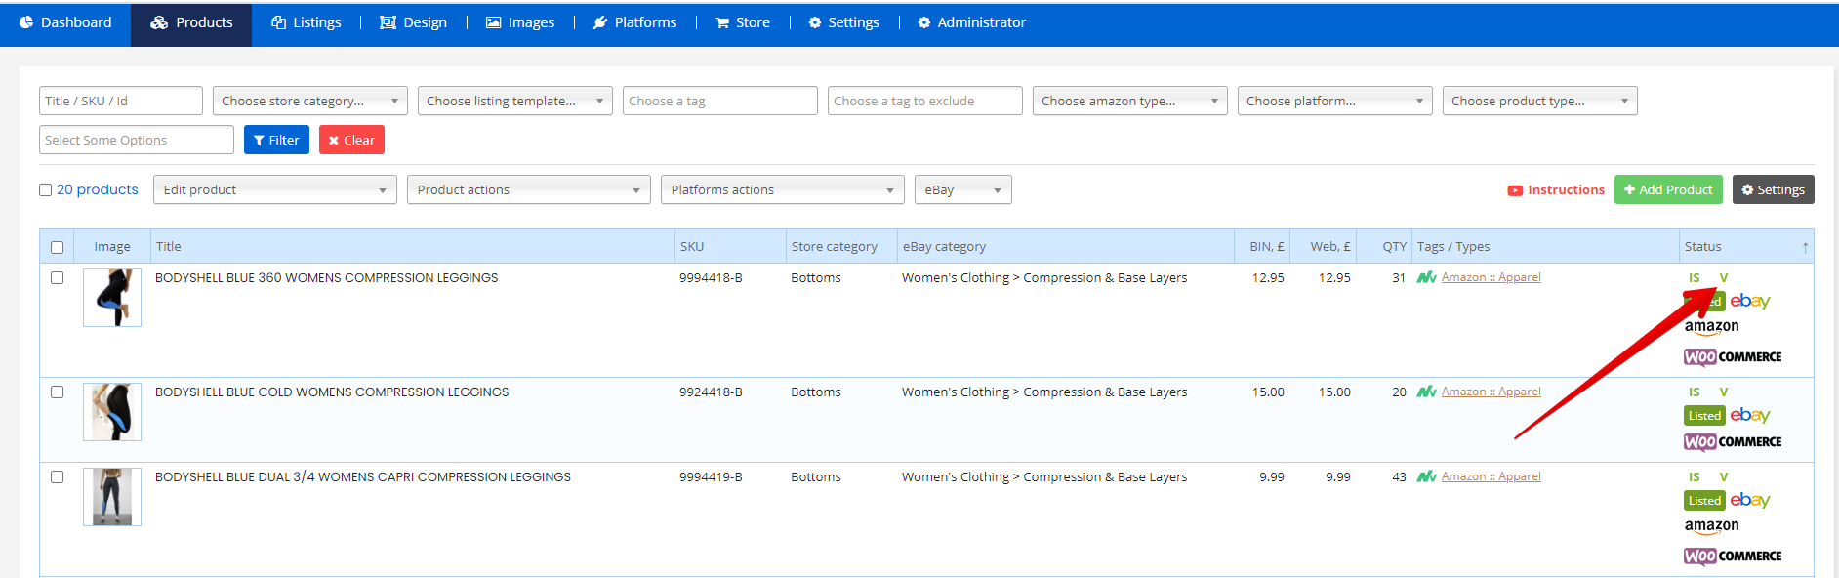Image resolution: width=1839 pixels, height=578 pixels.
Task: Click the green tag icon beside first Amazon Apparel
Action: point(1426,277)
